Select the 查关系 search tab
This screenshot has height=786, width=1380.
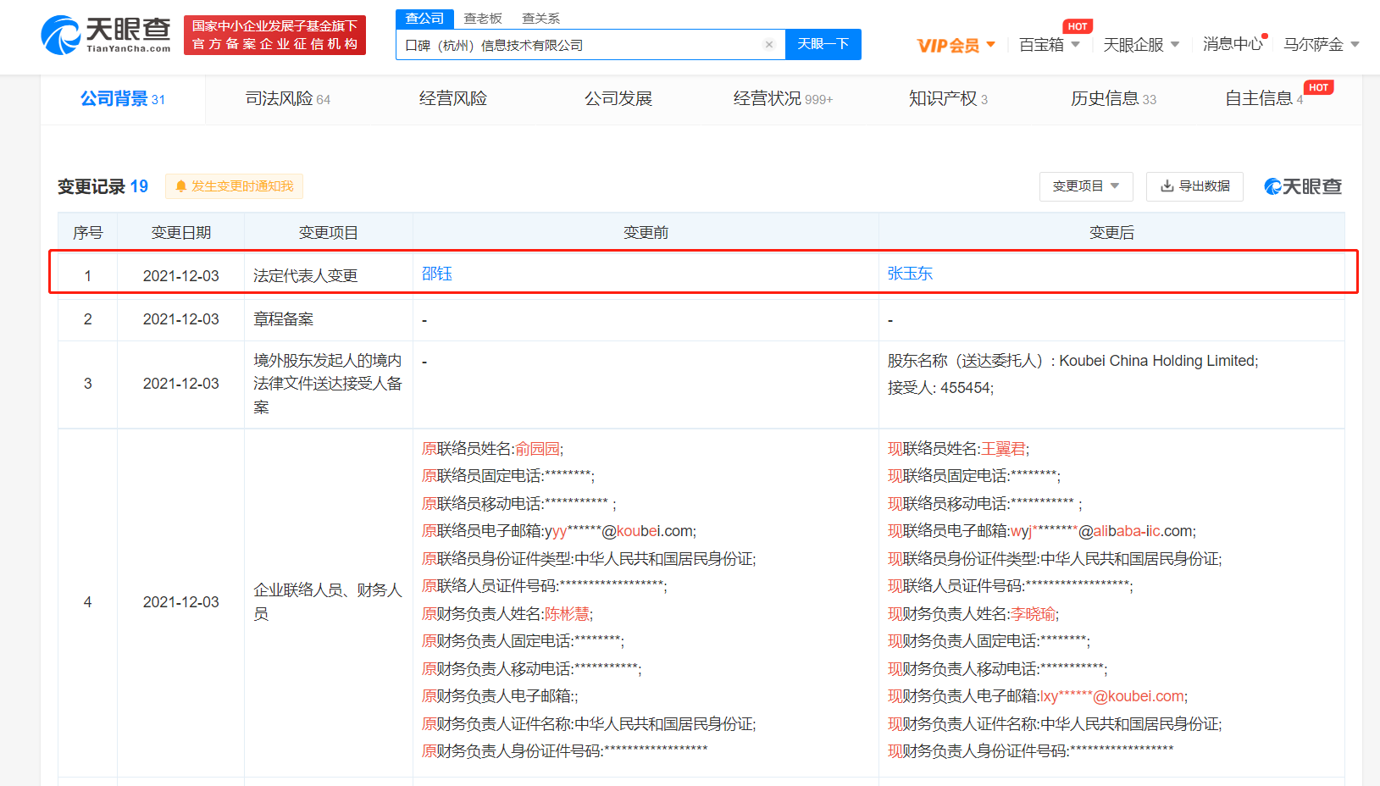tap(540, 19)
